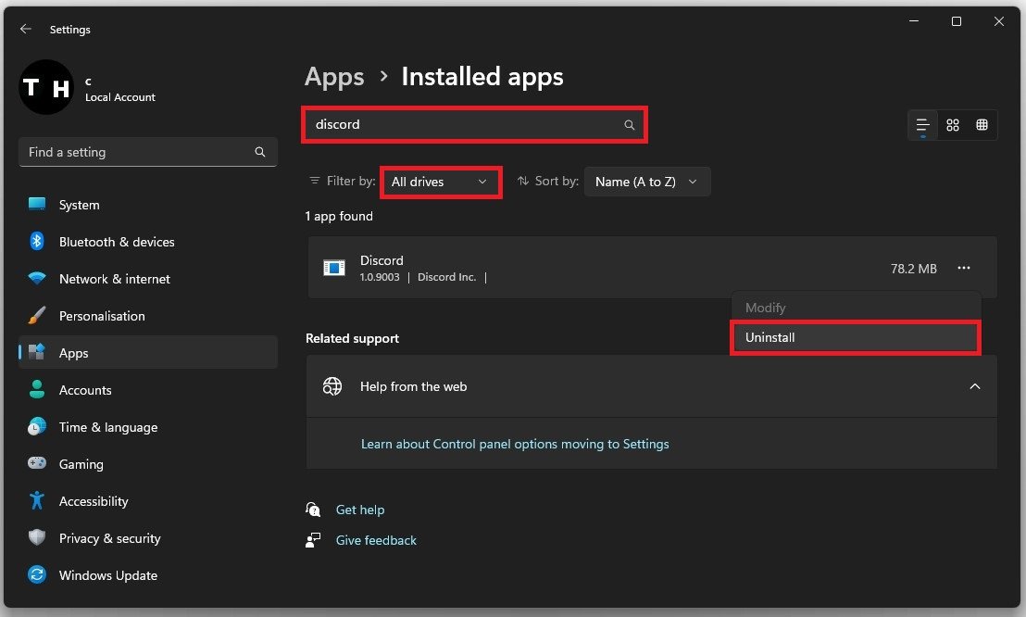This screenshot has width=1026, height=617.
Task: Select Modify from the context menu
Action: (766, 308)
